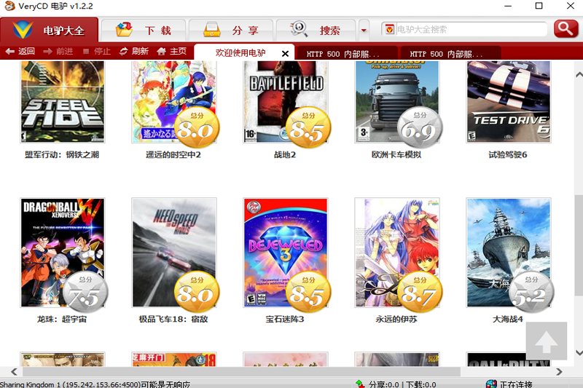Open Dragonball Xenoverse cover image

tap(63, 253)
